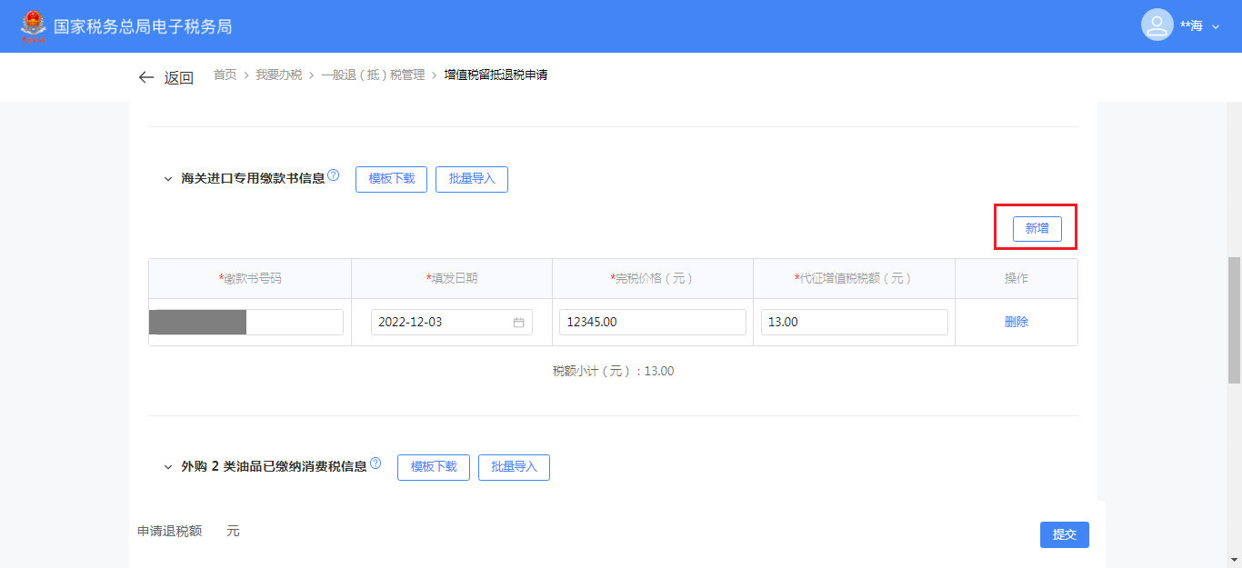Click the 完税价格 input field
Image resolution: width=1242 pixels, height=568 pixels.
[652, 322]
